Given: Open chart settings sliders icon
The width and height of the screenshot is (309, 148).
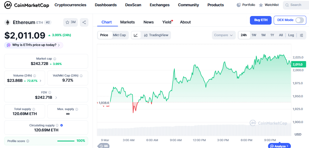Looking at the screenshot, I should 302,35.
